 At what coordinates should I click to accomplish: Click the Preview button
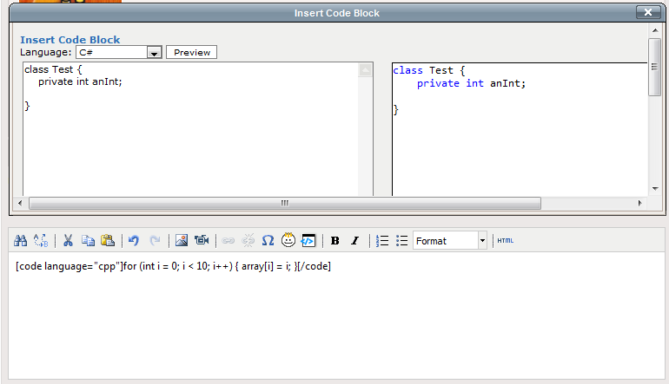[x=191, y=52]
